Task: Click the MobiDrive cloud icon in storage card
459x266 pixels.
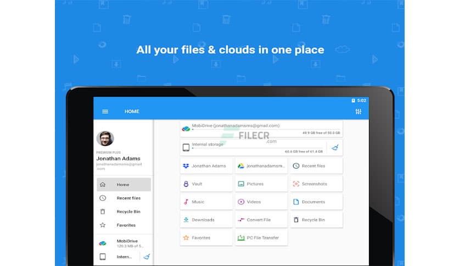Action: point(186,129)
